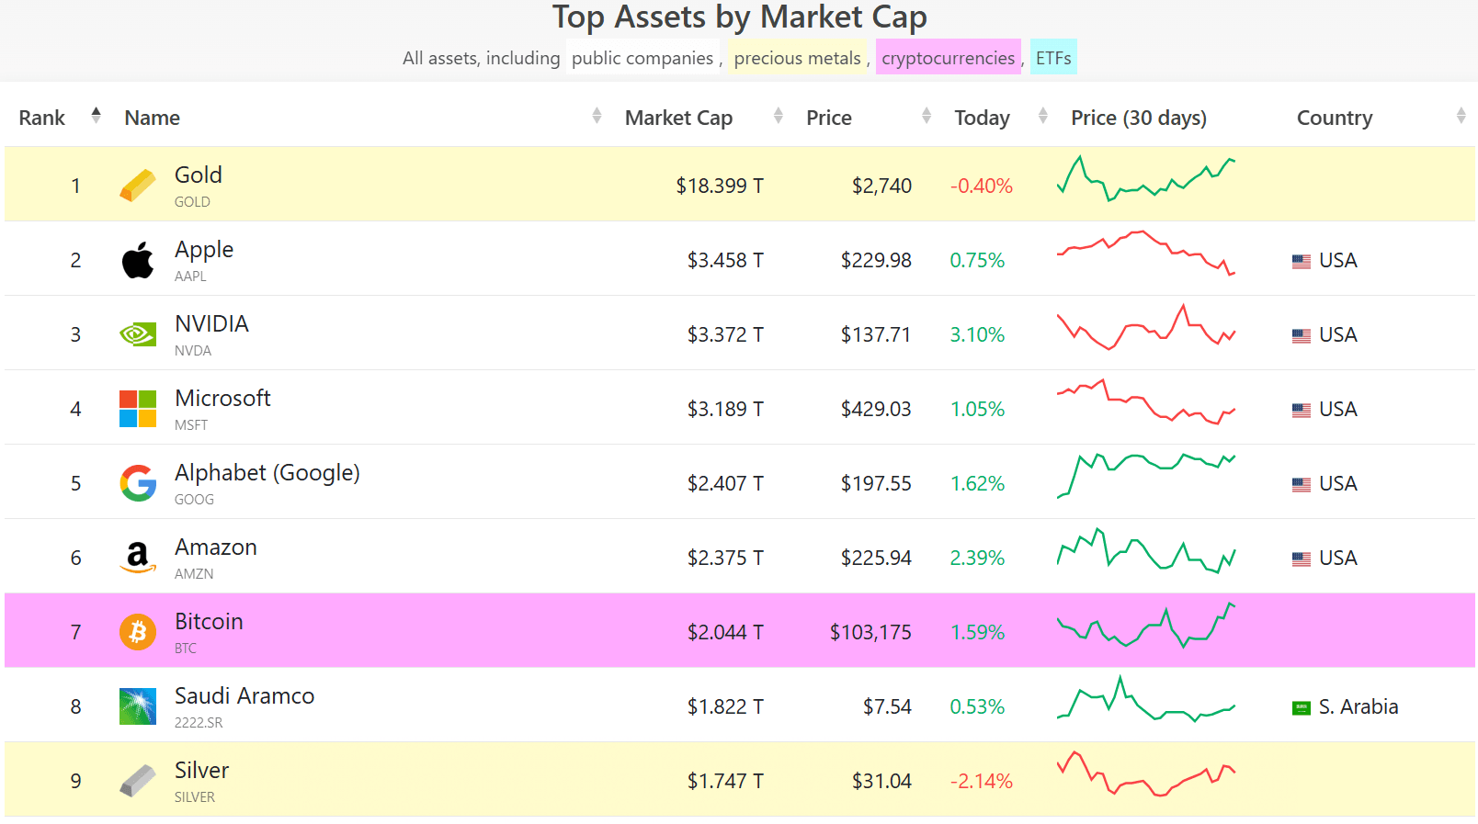Click Bitcoin price $103,175
The width and height of the screenshot is (1478, 824).
(870, 632)
